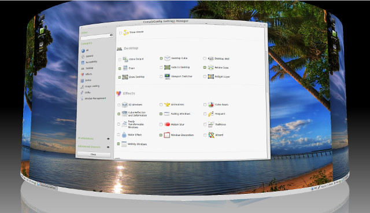Select the Effects category in sidebar
The image size is (370, 213).
(x=87, y=75)
